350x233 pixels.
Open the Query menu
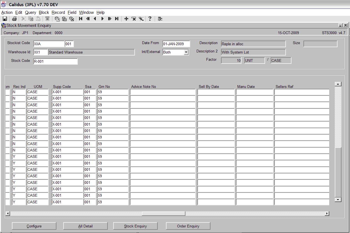(x=31, y=12)
